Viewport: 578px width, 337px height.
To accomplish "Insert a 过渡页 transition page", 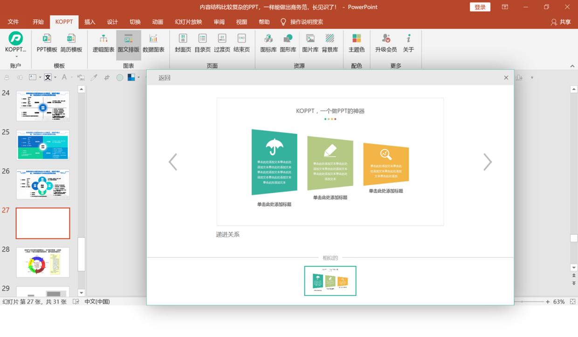I will tap(222, 43).
